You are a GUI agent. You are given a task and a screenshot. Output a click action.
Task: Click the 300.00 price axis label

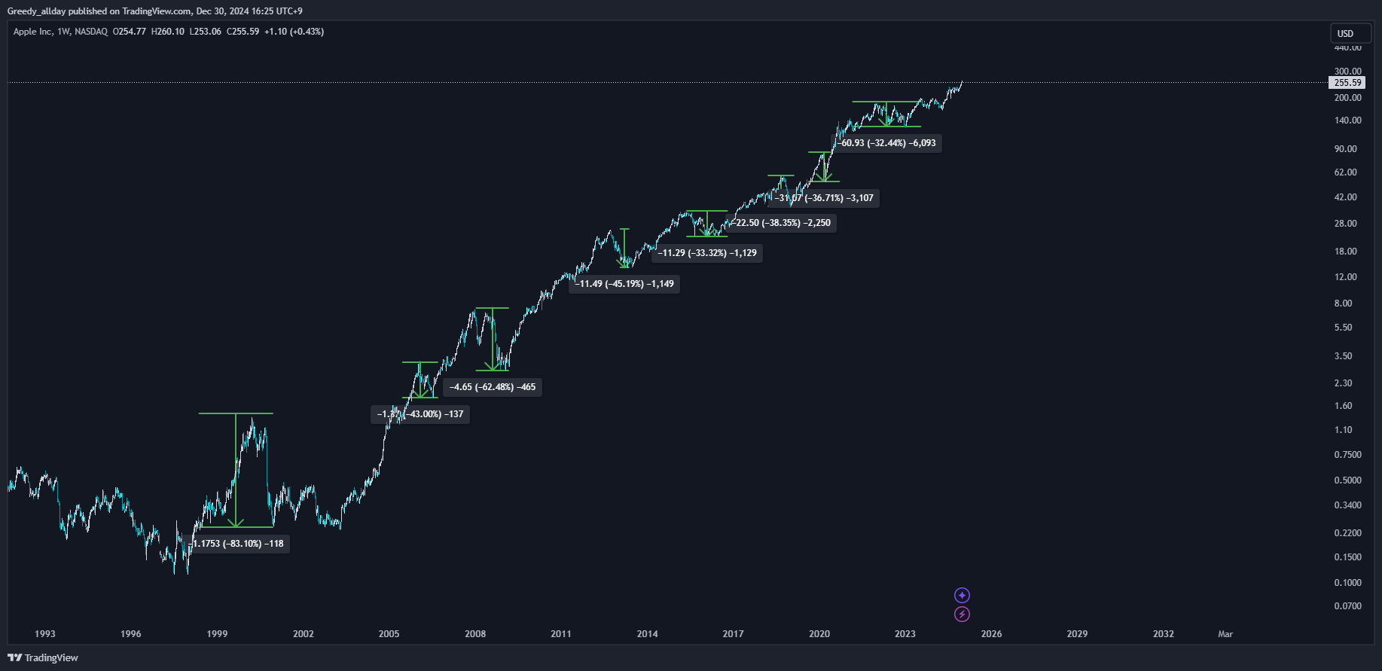1347,72
